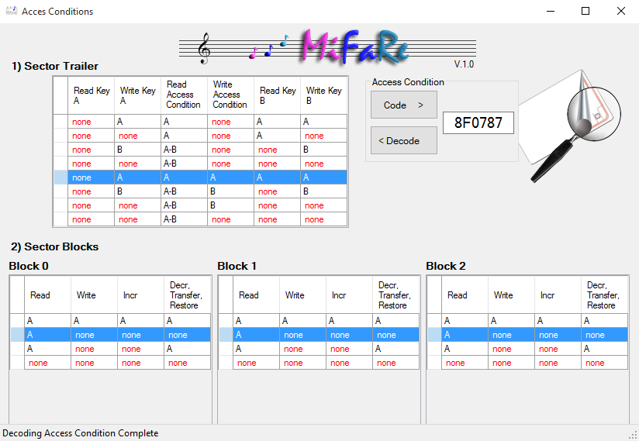The width and height of the screenshot is (639, 441).
Task: Click the Write Key A column header
Action: point(138,95)
